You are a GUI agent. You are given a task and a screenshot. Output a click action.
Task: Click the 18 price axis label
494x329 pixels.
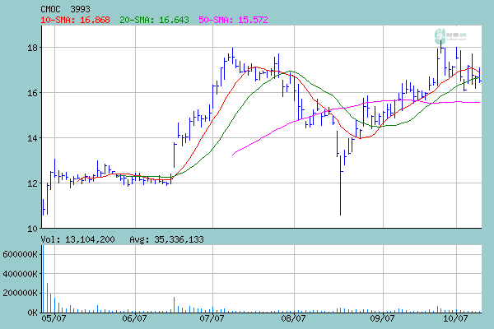point(31,48)
